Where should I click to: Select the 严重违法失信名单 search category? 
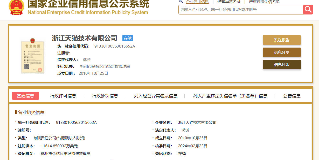pyautogui.click(x=264, y=2)
